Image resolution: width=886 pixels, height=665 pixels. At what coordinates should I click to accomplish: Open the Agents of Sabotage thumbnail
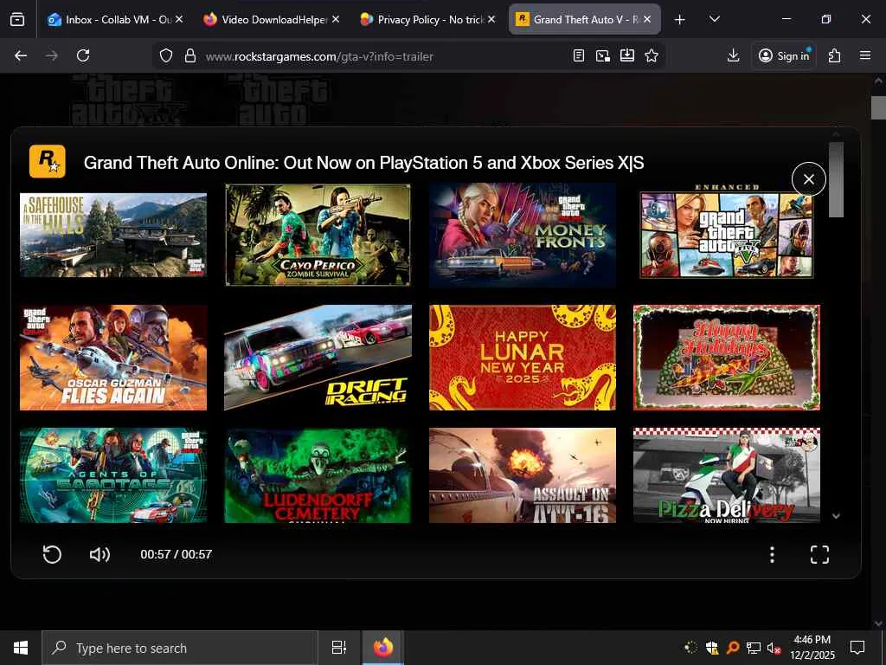(113, 475)
